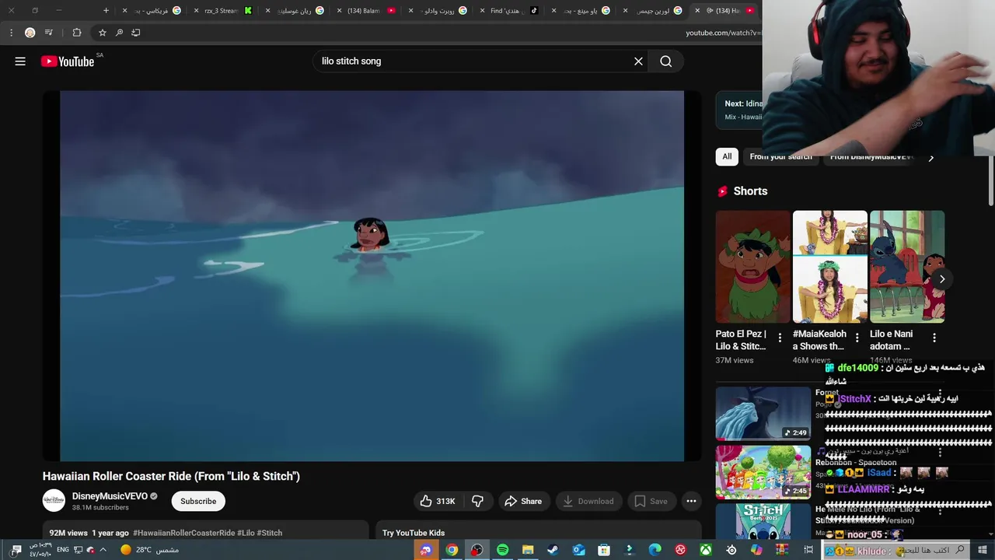Subscribe to DisneyMusicVEVO
Image resolution: width=995 pixels, height=560 pixels.
coord(198,502)
